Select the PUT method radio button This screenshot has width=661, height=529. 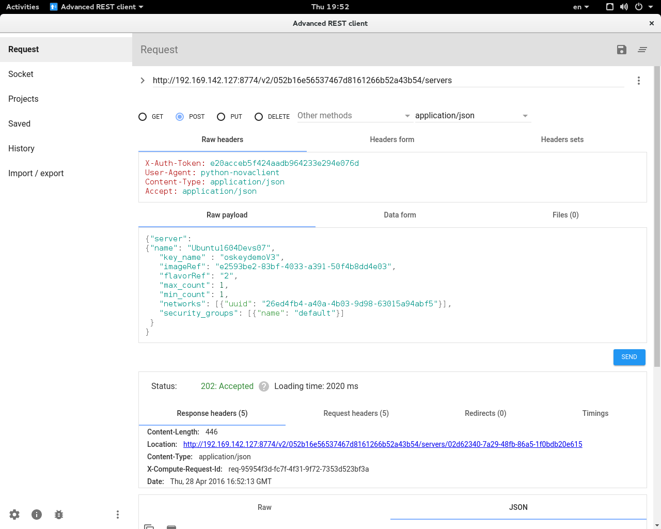pos(221,117)
